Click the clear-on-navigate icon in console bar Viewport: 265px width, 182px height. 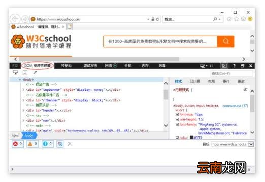click(60, 144)
